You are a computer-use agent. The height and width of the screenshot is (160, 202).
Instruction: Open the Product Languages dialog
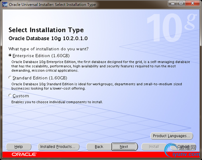tap(171, 136)
